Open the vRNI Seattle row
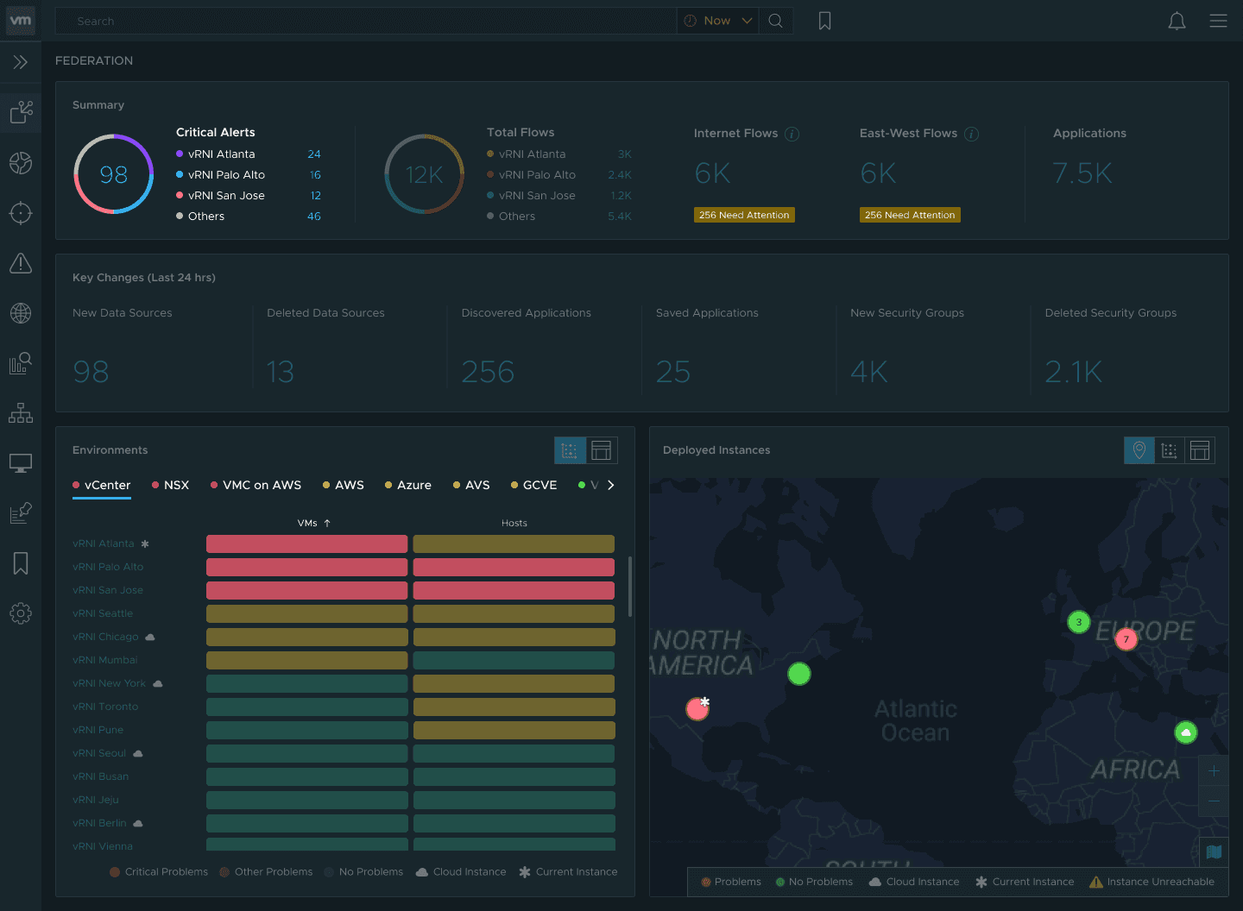1243x911 pixels. 103,614
